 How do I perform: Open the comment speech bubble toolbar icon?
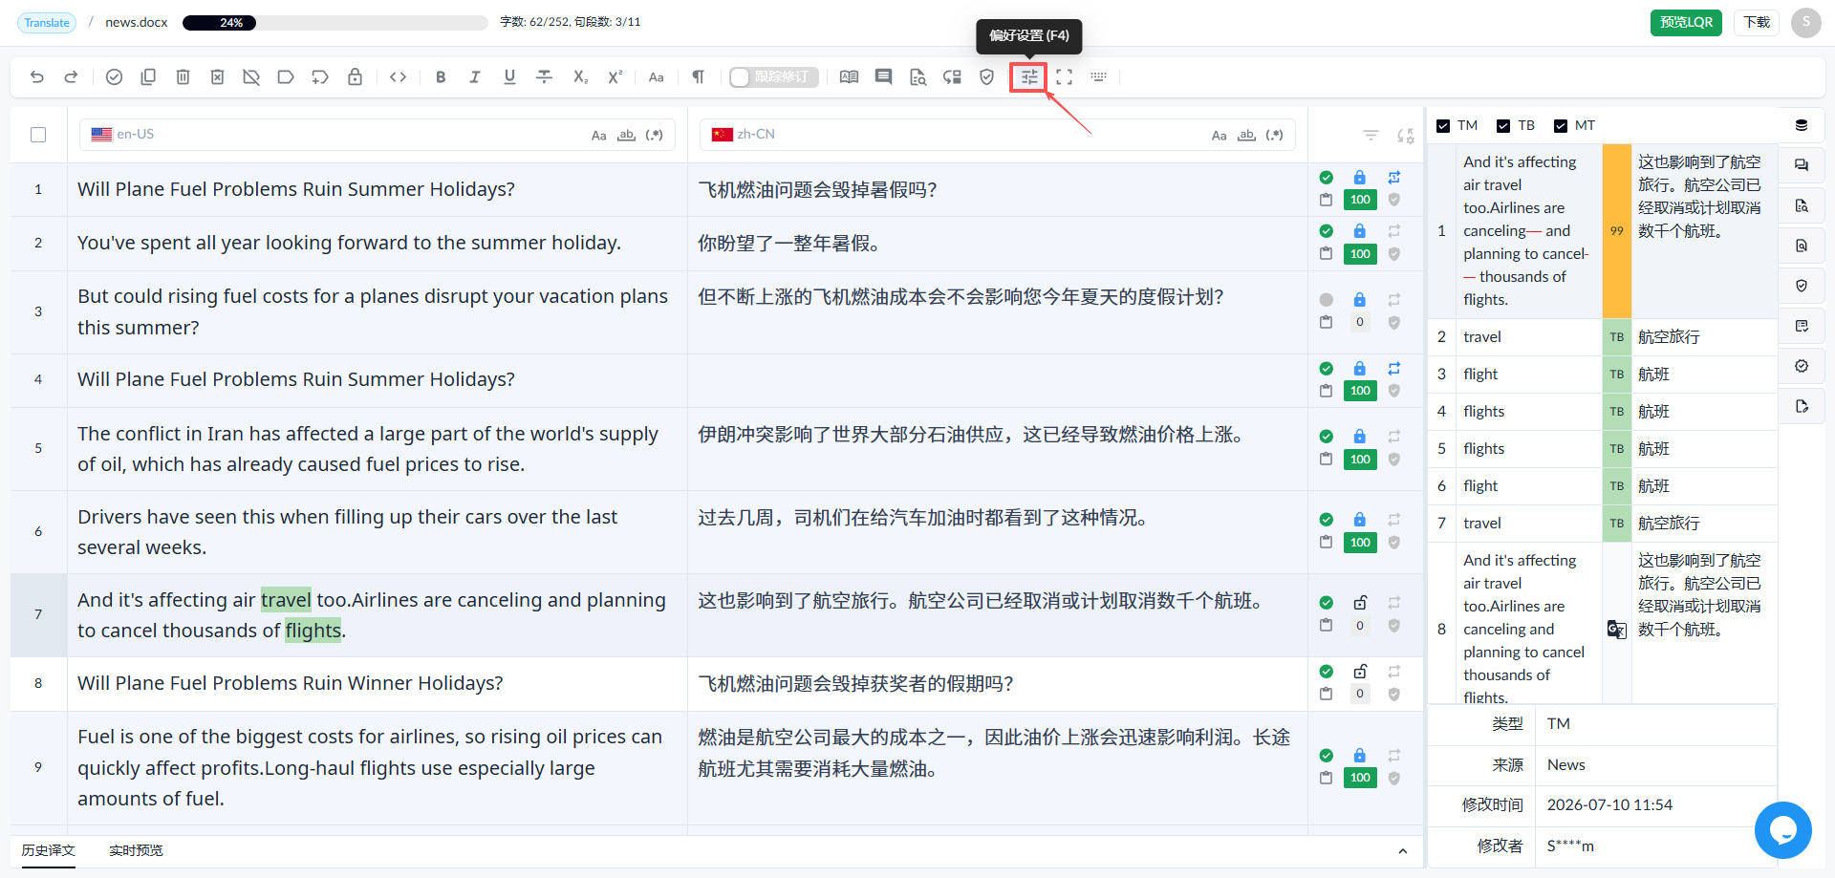click(x=883, y=77)
